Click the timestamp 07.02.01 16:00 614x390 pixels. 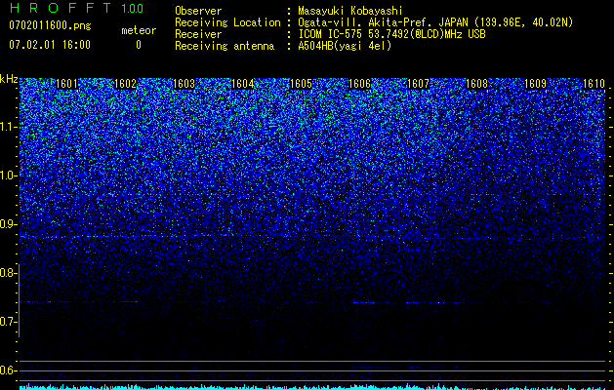[x=50, y=45]
